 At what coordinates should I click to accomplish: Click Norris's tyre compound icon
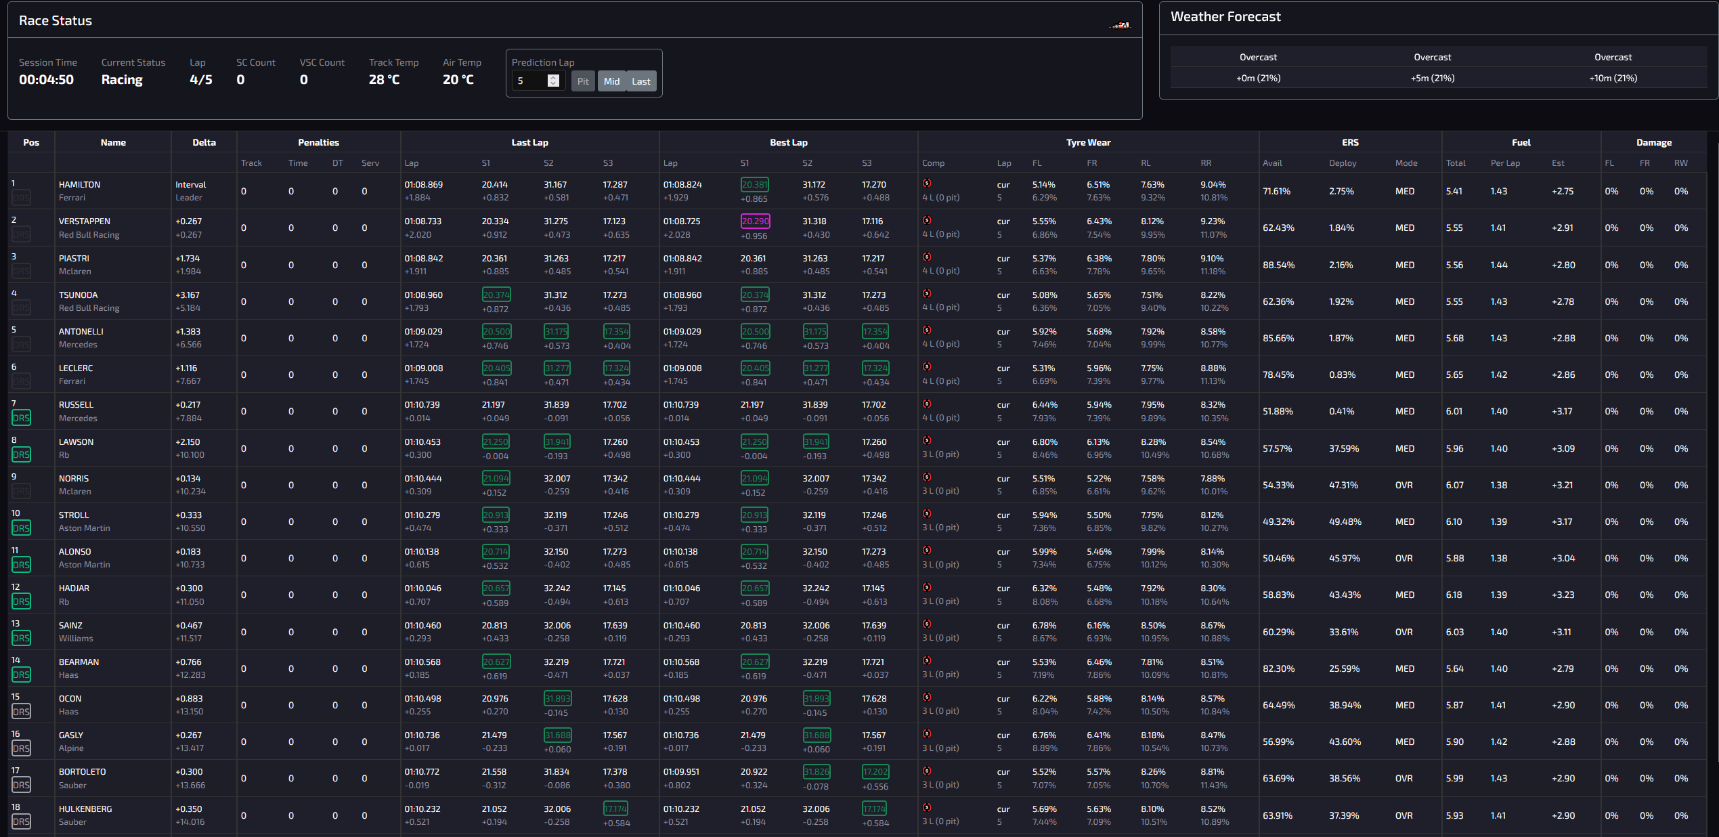click(x=928, y=477)
